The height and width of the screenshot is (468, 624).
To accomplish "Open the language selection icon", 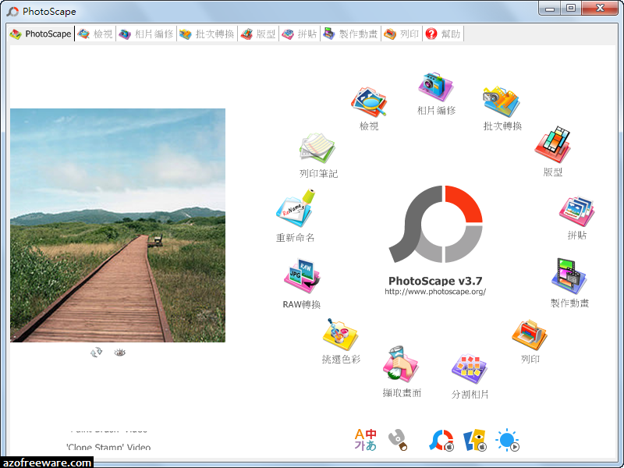I will 365,440.
